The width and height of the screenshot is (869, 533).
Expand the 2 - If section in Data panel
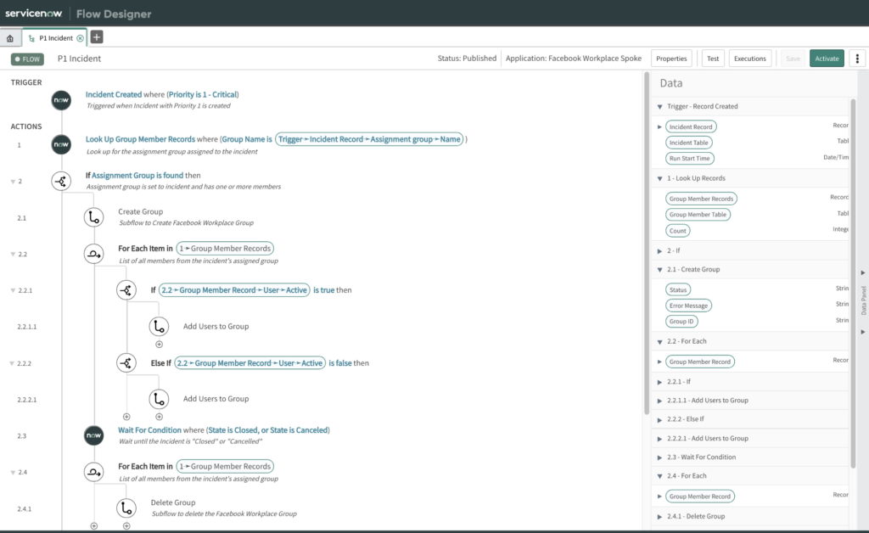660,250
